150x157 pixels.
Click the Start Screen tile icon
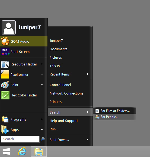pyautogui.click(x=5, y=52)
